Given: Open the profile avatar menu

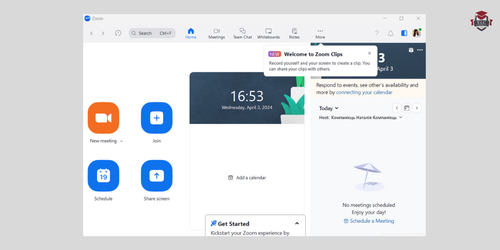Looking at the screenshot, I should [417, 33].
